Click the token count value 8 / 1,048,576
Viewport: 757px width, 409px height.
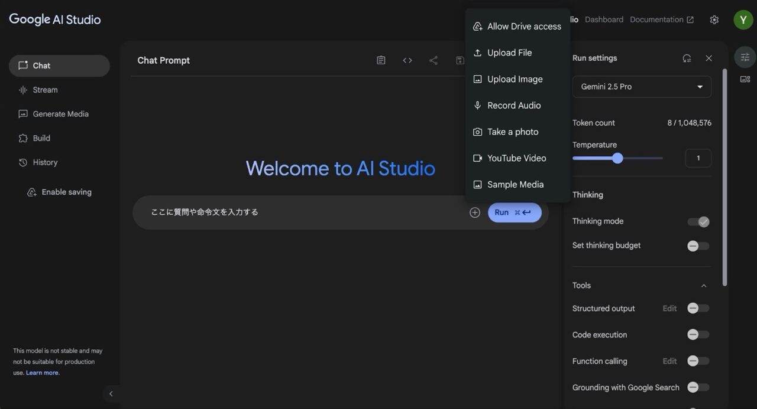point(690,123)
